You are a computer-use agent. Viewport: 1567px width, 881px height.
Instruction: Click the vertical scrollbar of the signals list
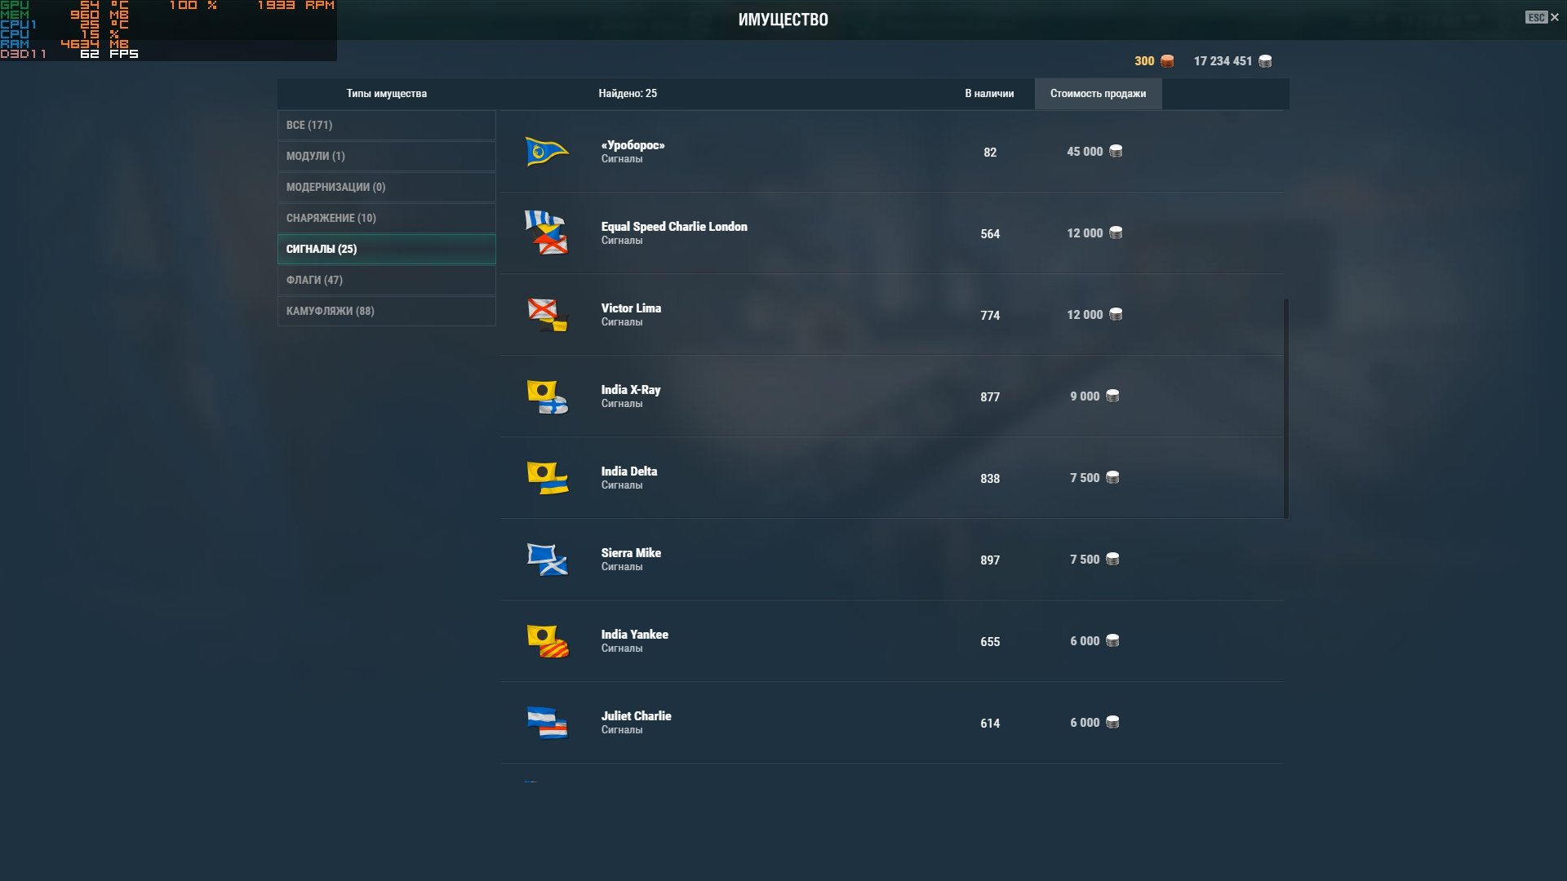coord(1286,408)
